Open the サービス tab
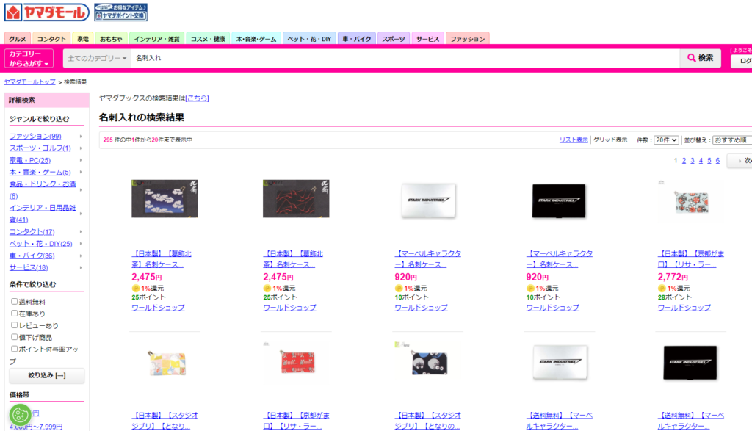Screen dimensions: 752x431 pyautogui.click(x=427, y=39)
